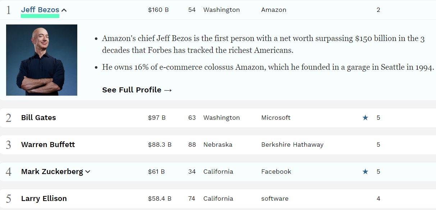Viewport: 436px width, 210px height.
Task: Select the Warren Buffett name
Action: [48, 145]
